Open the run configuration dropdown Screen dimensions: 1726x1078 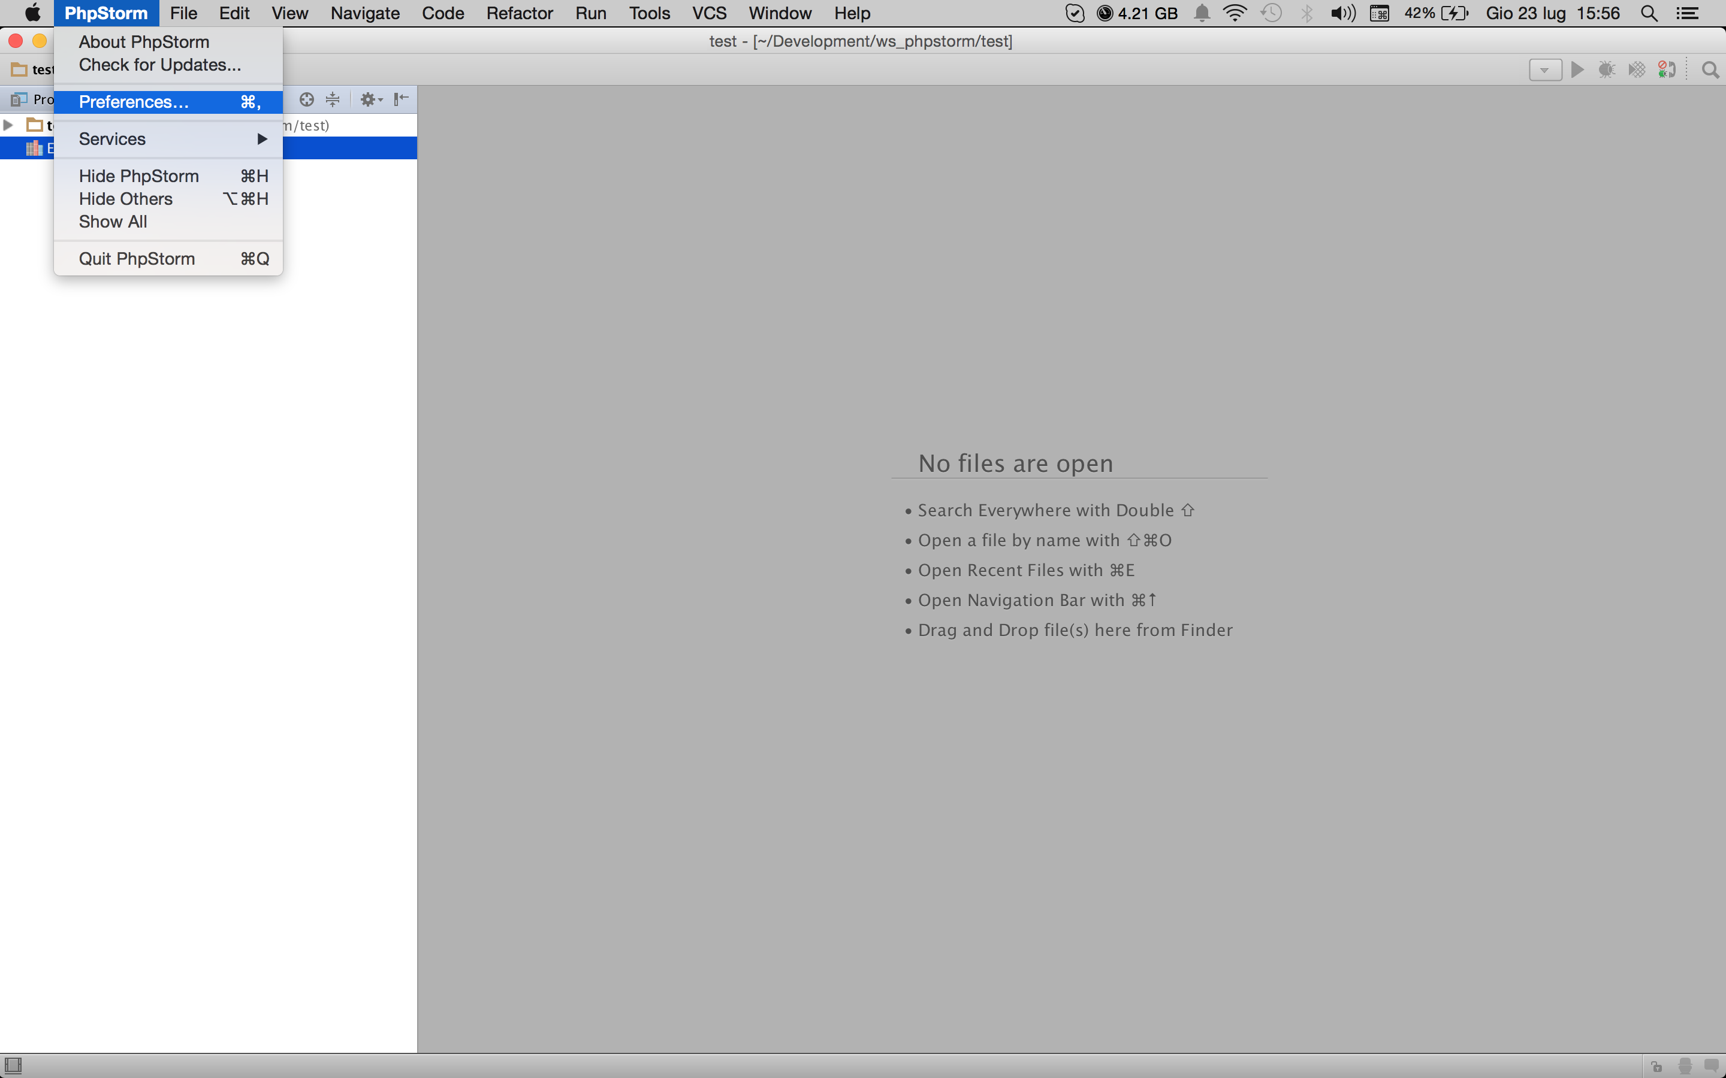[x=1545, y=70]
